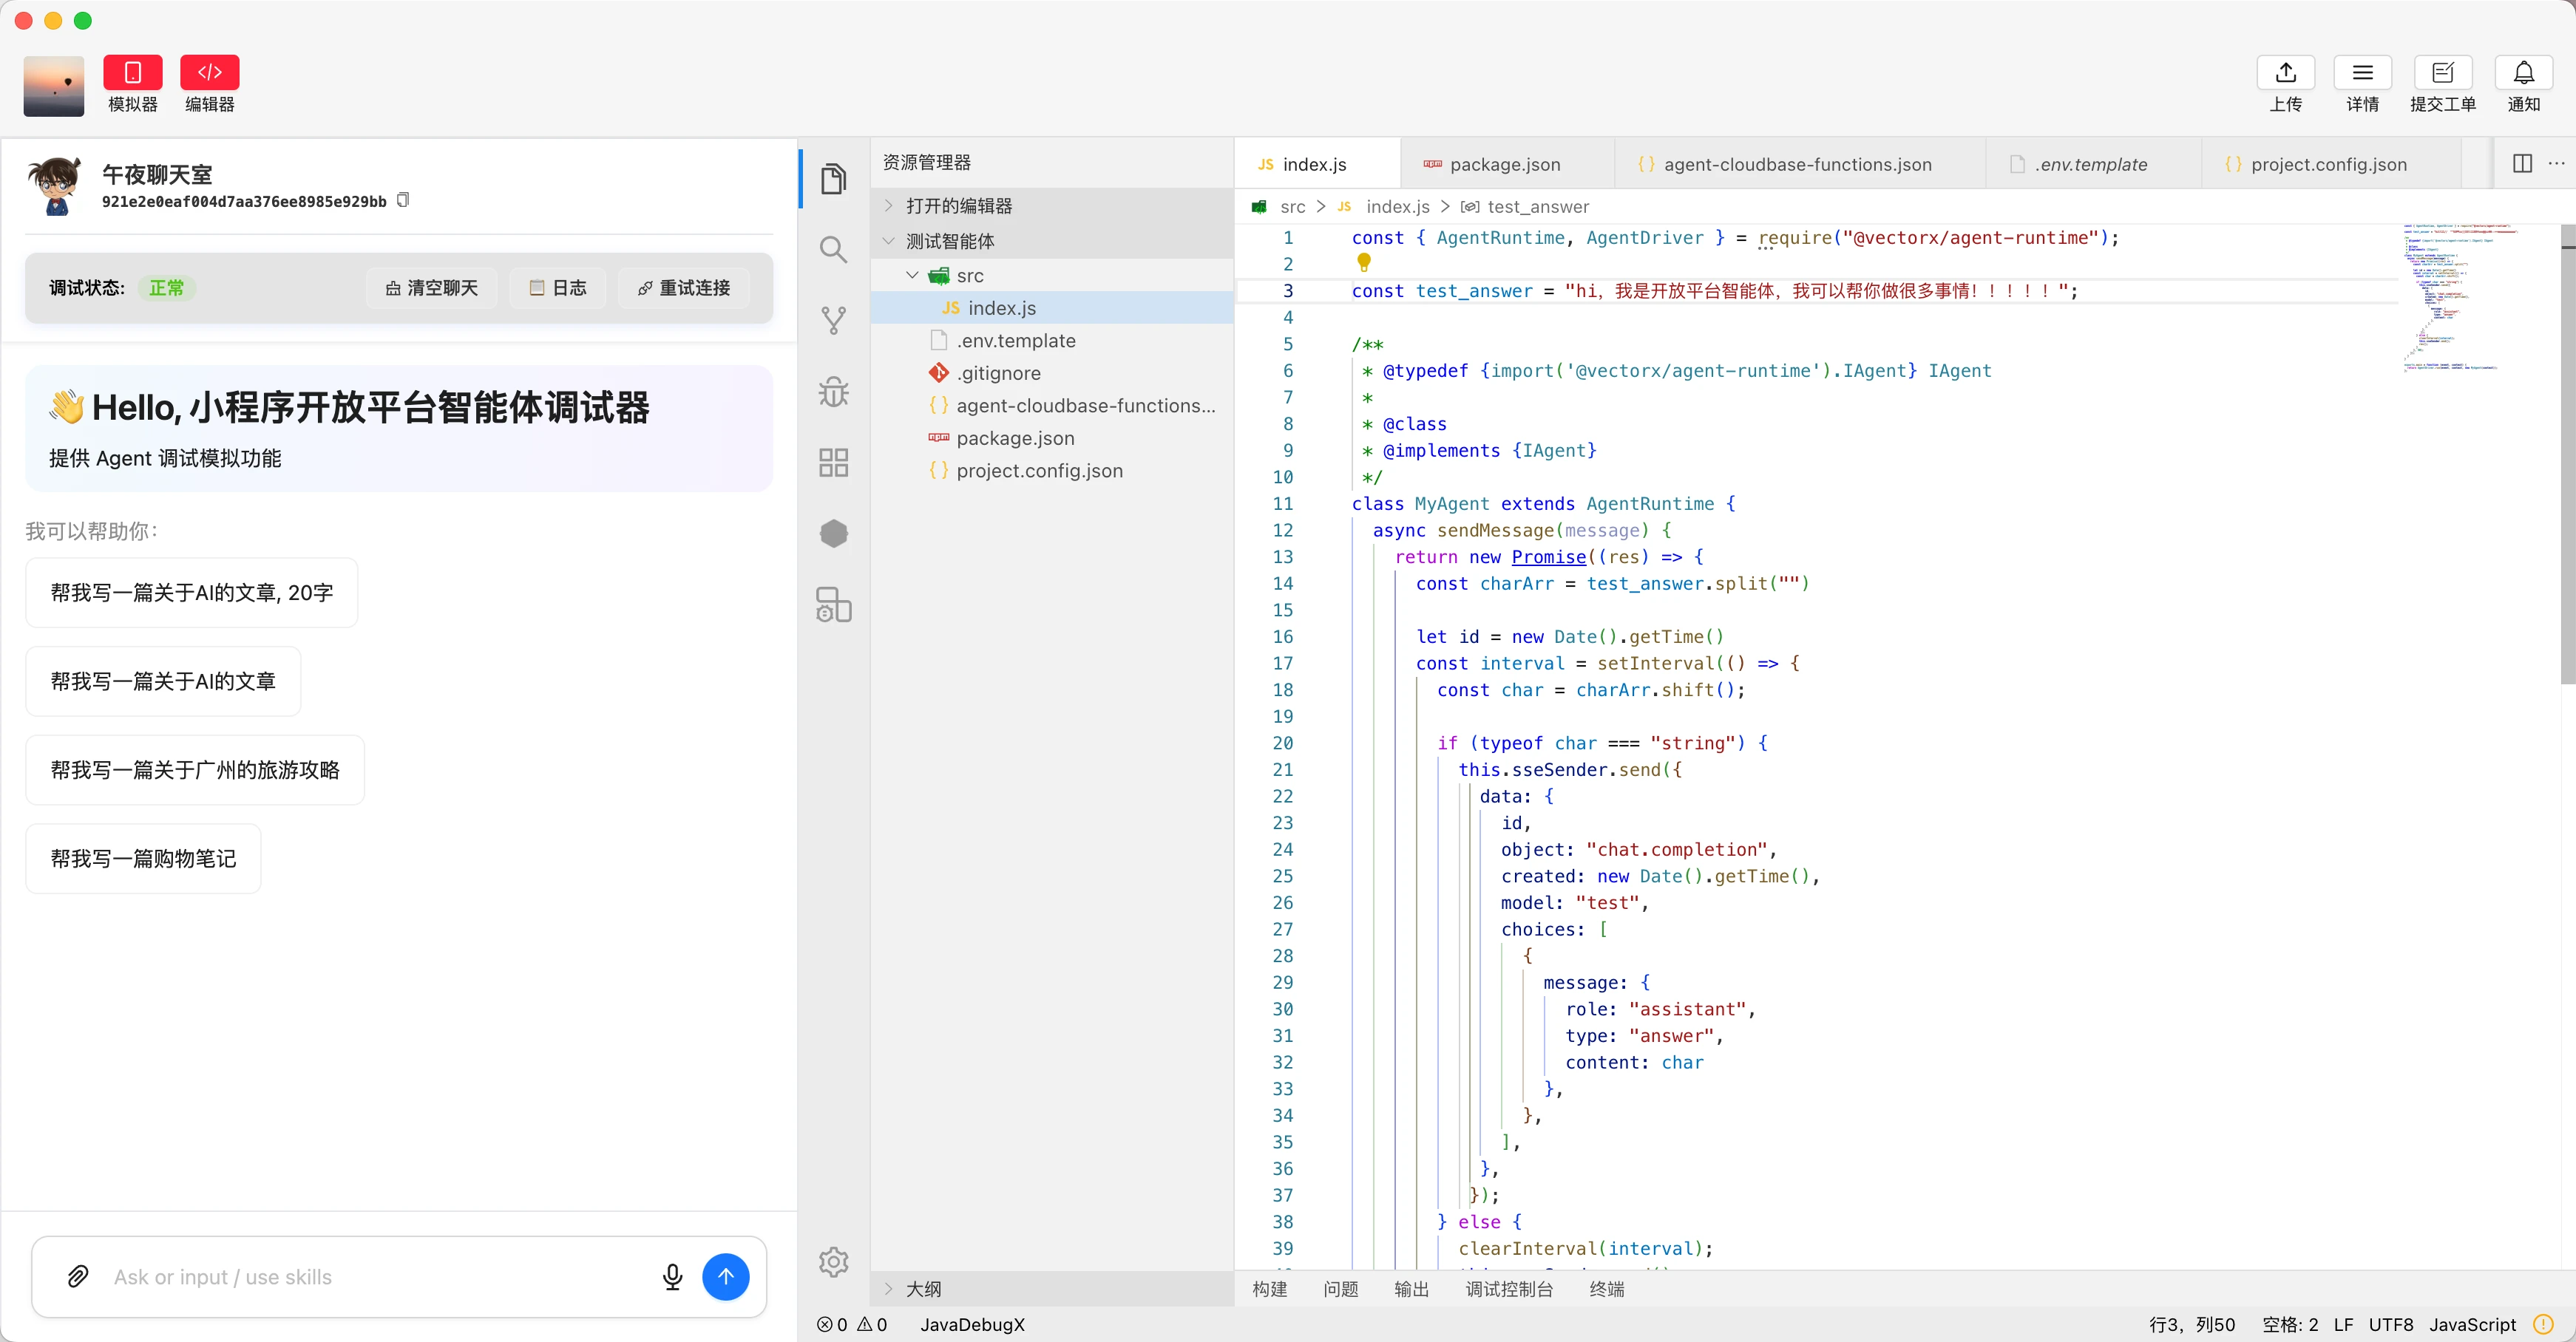Open settings gear in activity bar

(x=833, y=1262)
